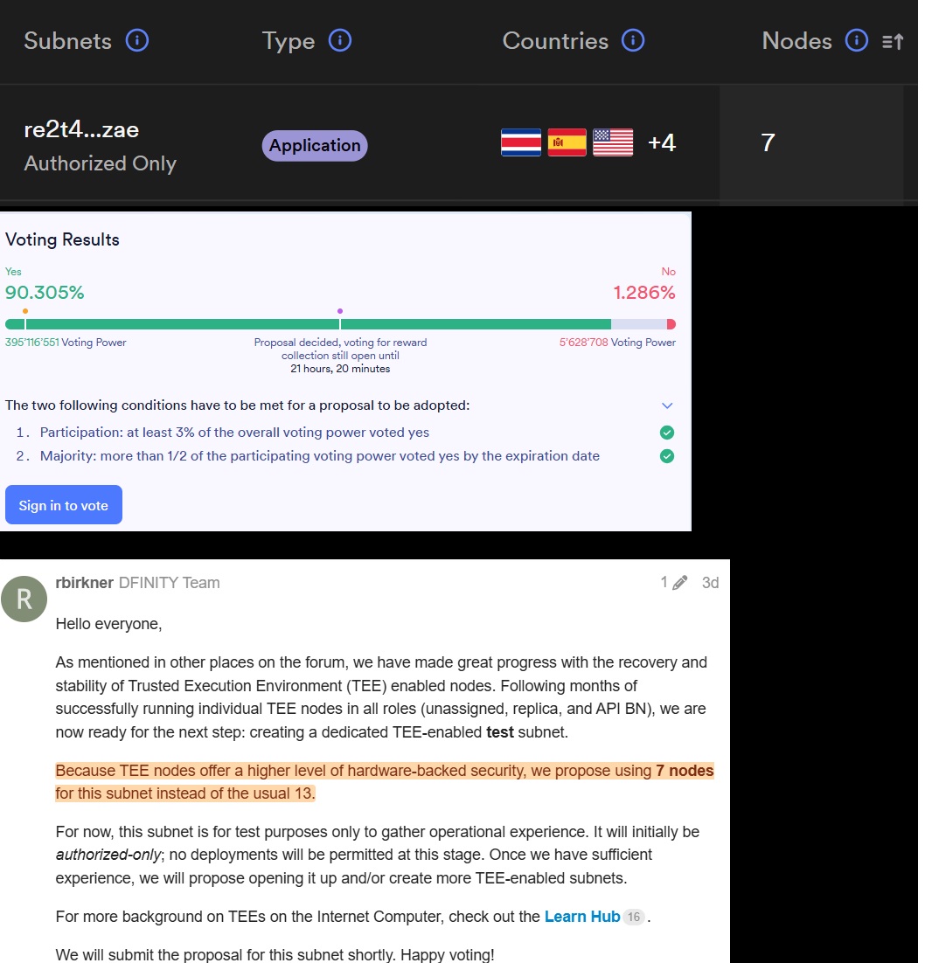Click the United States flag icon

pos(613,142)
